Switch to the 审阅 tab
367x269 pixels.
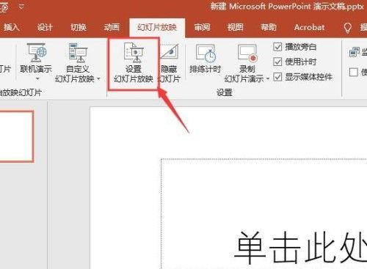pos(202,27)
